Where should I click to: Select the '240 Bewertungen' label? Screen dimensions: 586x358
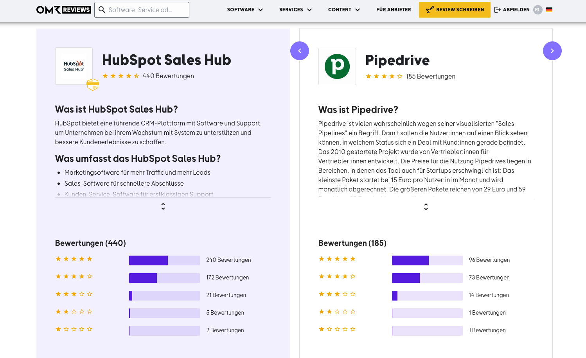tap(228, 260)
